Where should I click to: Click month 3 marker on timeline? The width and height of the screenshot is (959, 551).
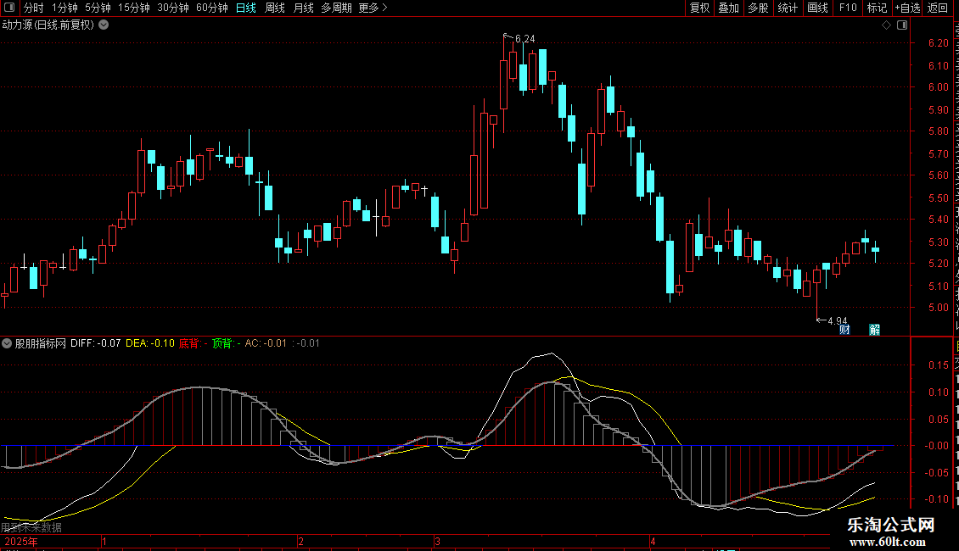click(437, 541)
